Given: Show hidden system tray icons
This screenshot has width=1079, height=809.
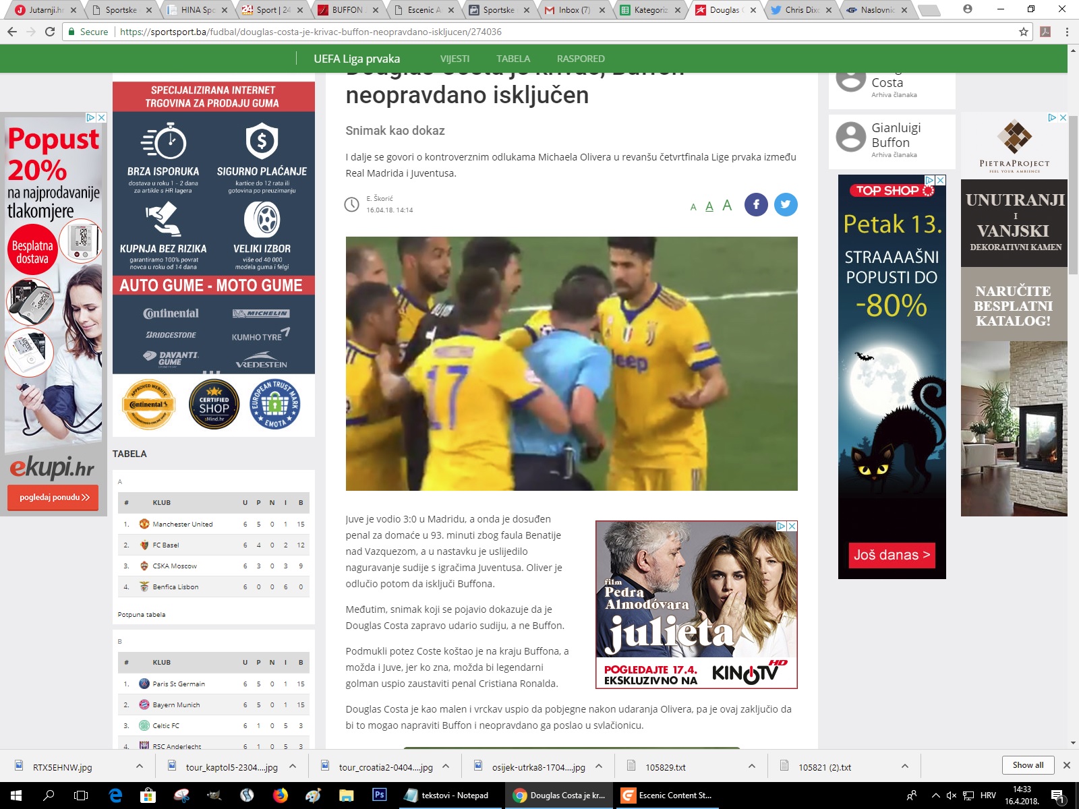Looking at the screenshot, I should pos(935,796).
